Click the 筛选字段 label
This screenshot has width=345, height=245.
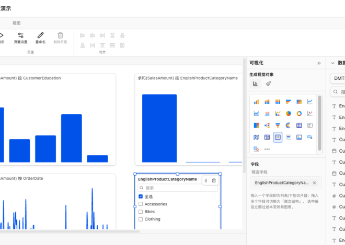259,172
